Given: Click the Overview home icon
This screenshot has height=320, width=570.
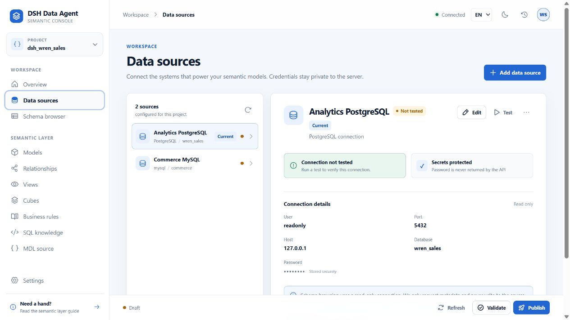Looking at the screenshot, I should (15, 84).
